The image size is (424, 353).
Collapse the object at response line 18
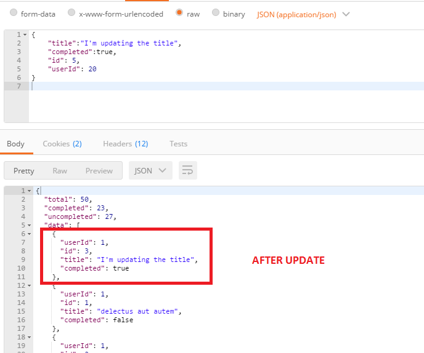(29, 338)
